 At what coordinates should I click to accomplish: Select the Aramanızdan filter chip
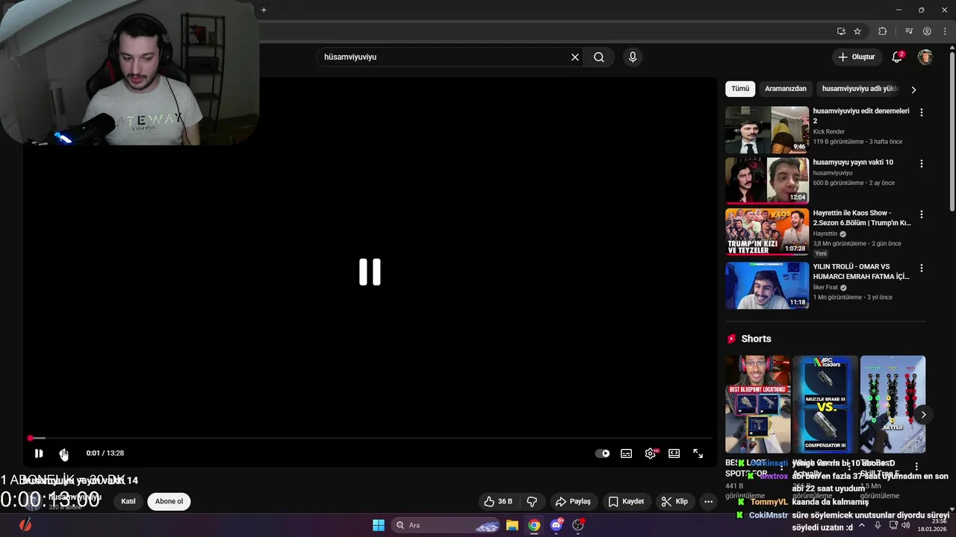(786, 89)
